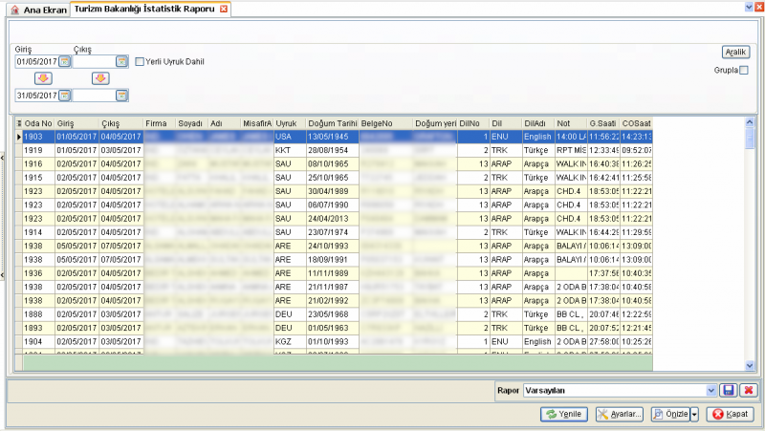Open calendar for Giriş end date 31/05/2017
765x431 pixels.
[x=64, y=96]
